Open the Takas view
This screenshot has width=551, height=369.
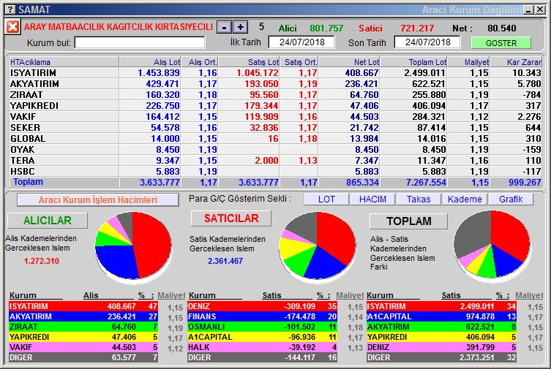pos(419,199)
